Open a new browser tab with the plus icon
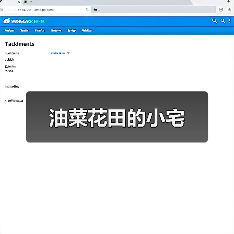Viewport: 234px width, 234px height. [x=229, y=2]
